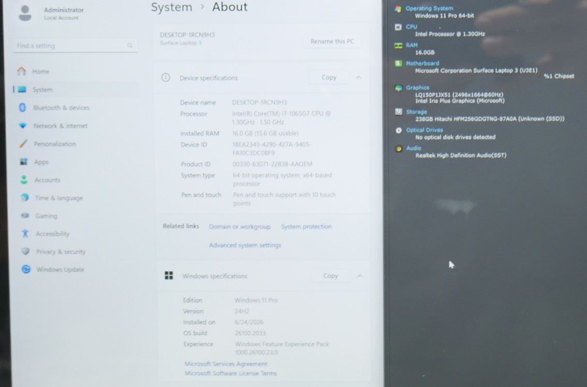Open Network & internet label in sidebar
Screen dimensions: 587x387
tap(61, 126)
